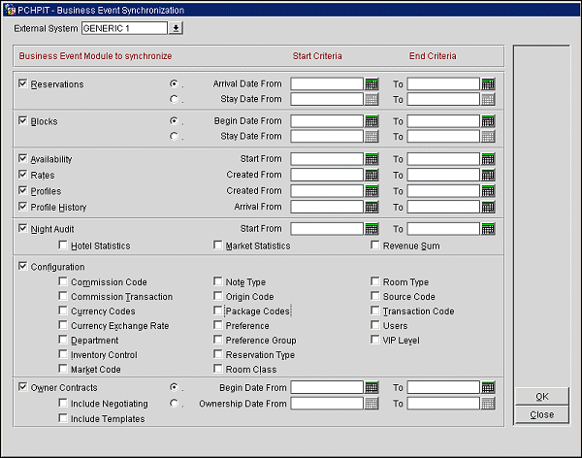Image resolution: width=582 pixels, height=458 pixels.
Task: Open calendar for Profile History Arrival From
Action: [x=372, y=207]
